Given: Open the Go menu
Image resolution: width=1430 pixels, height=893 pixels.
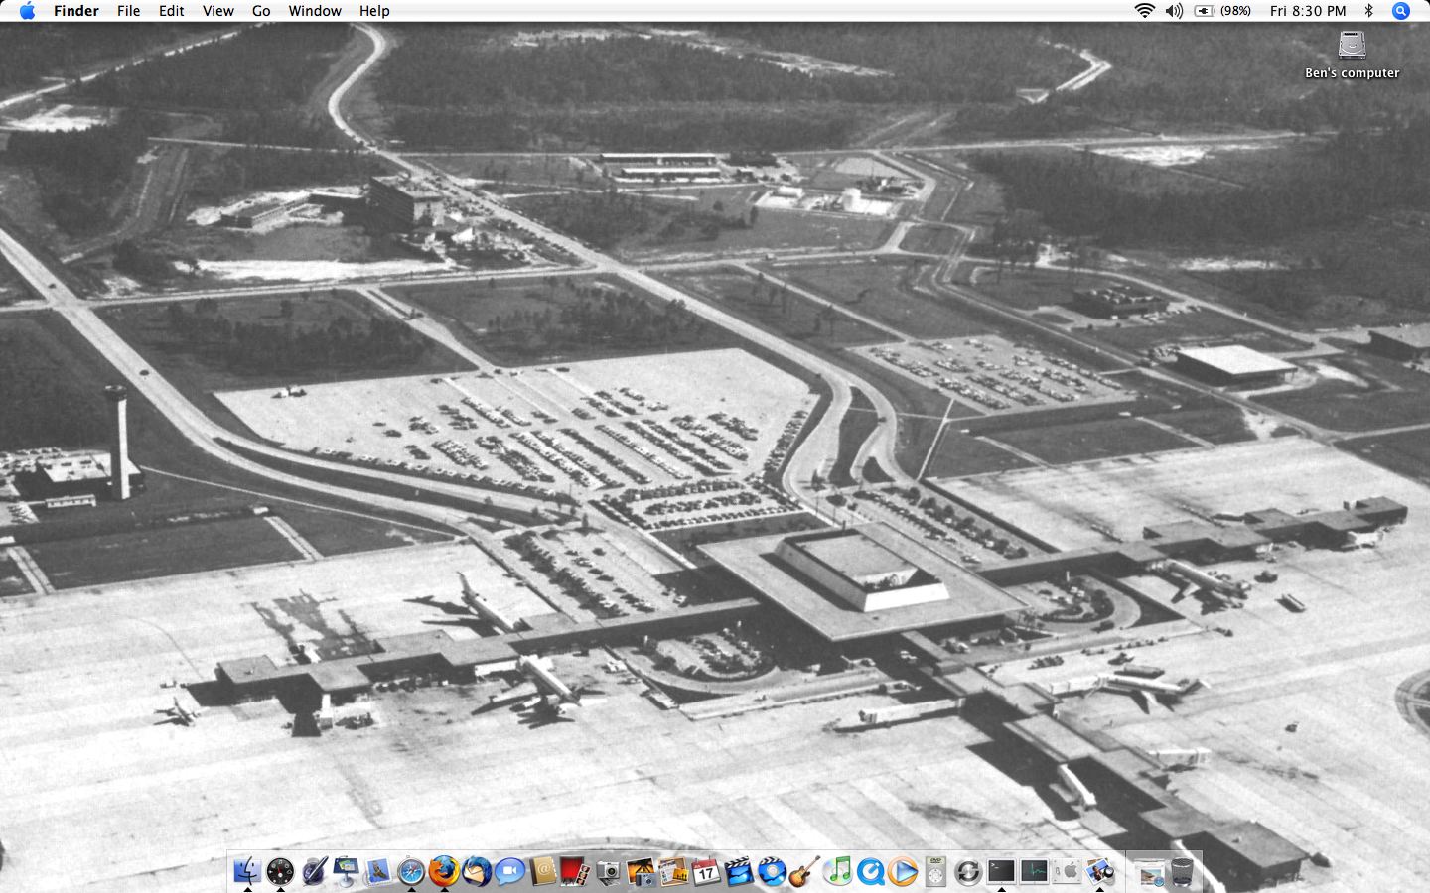Looking at the screenshot, I should [x=261, y=11].
